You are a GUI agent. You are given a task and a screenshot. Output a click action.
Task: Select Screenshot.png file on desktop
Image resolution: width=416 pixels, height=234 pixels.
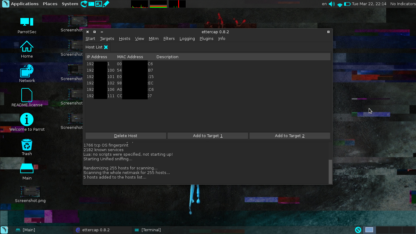click(x=30, y=195)
